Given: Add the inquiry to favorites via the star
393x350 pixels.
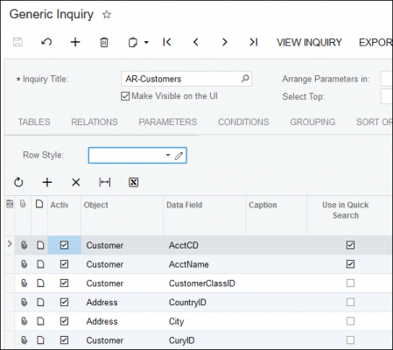Looking at the screenshot, I should [107, 15].
